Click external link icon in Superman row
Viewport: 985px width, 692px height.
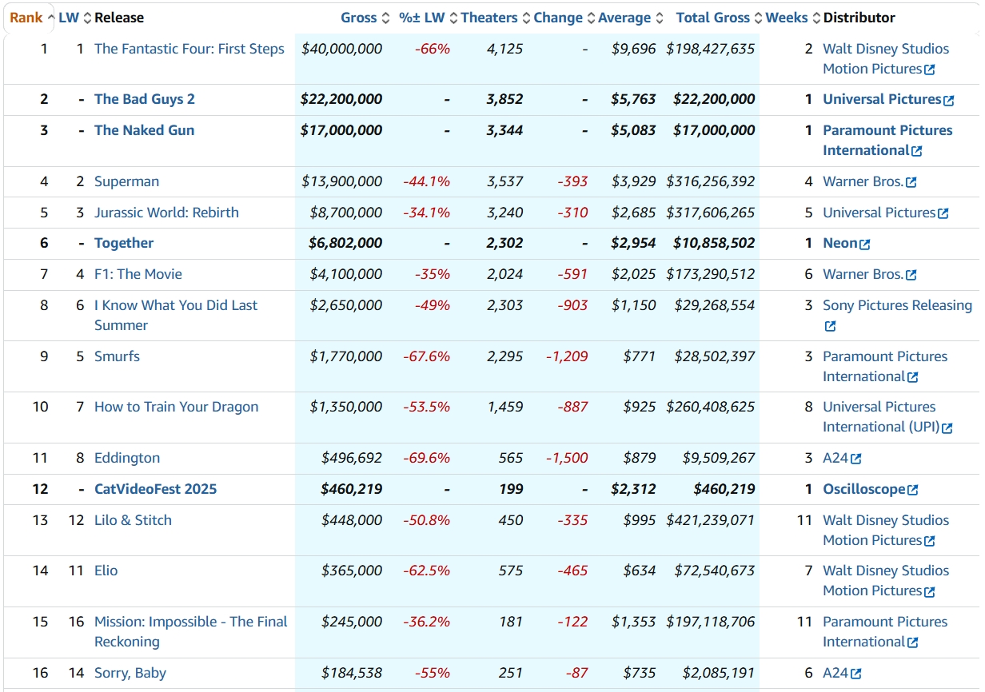pos(911,183)
